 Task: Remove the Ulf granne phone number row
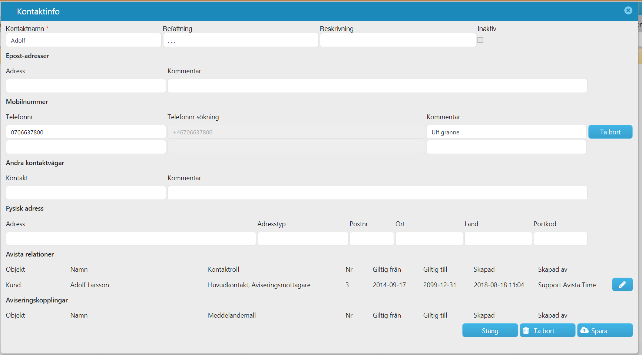coord(610,132)
